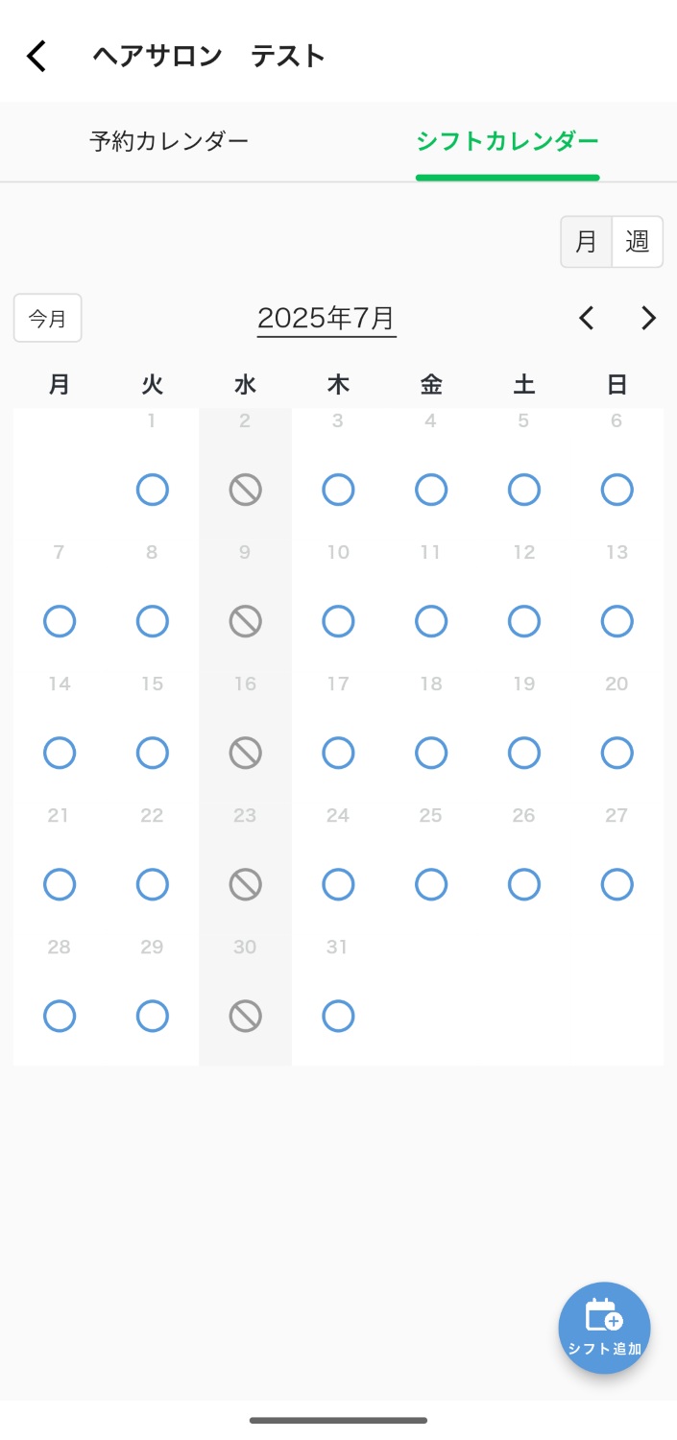The image size is (677, 1440).
Task: Tap the available circle on July 1
Action: (152, 491)
